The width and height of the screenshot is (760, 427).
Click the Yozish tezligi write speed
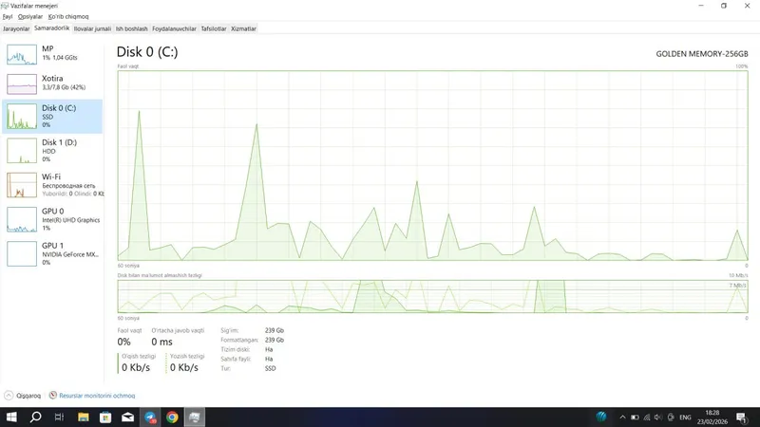pos(184,367)
